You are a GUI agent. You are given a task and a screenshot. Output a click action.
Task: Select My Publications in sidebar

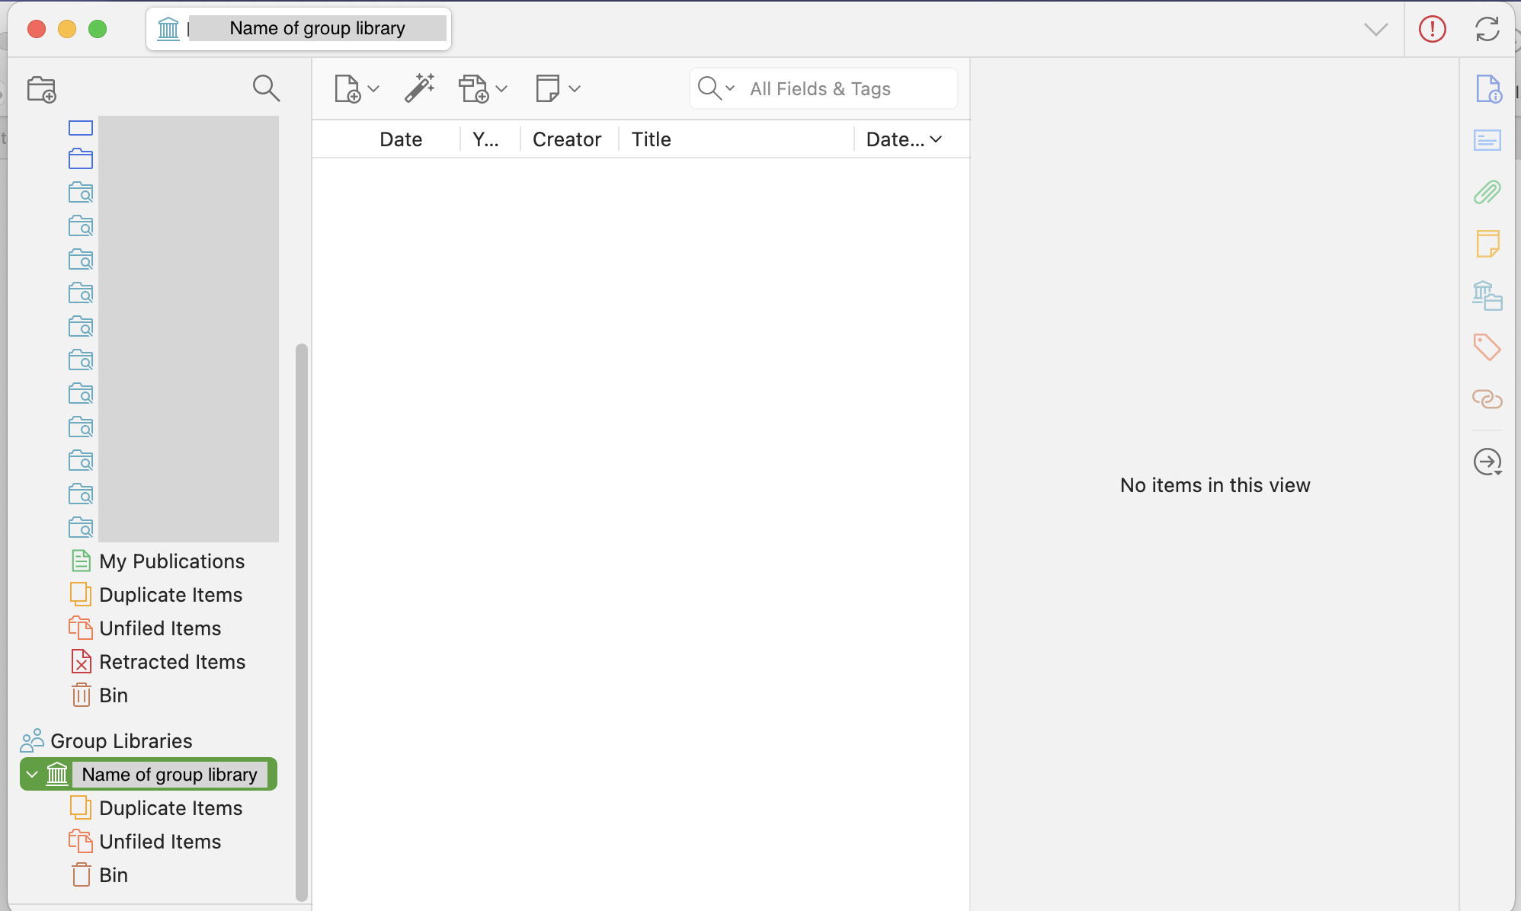pos(171,561)
